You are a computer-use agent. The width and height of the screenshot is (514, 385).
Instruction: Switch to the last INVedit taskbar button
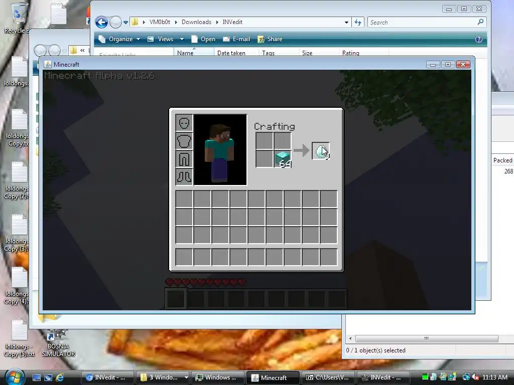tap(383, 377)
